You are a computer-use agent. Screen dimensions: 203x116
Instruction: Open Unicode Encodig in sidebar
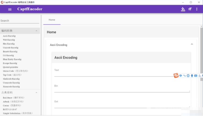[11, 48]
